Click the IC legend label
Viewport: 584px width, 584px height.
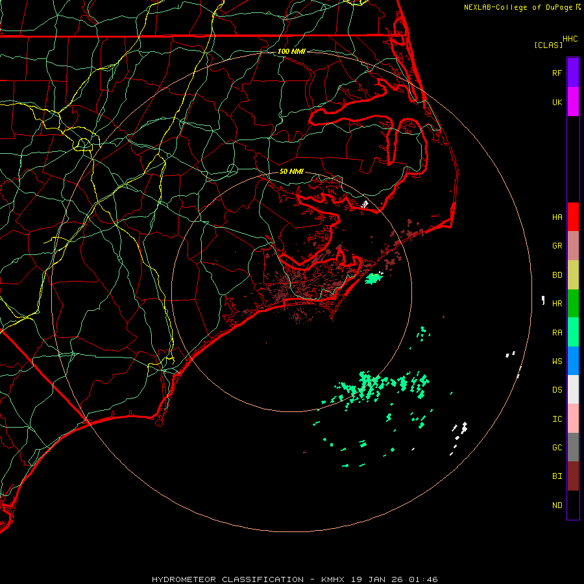557,419
